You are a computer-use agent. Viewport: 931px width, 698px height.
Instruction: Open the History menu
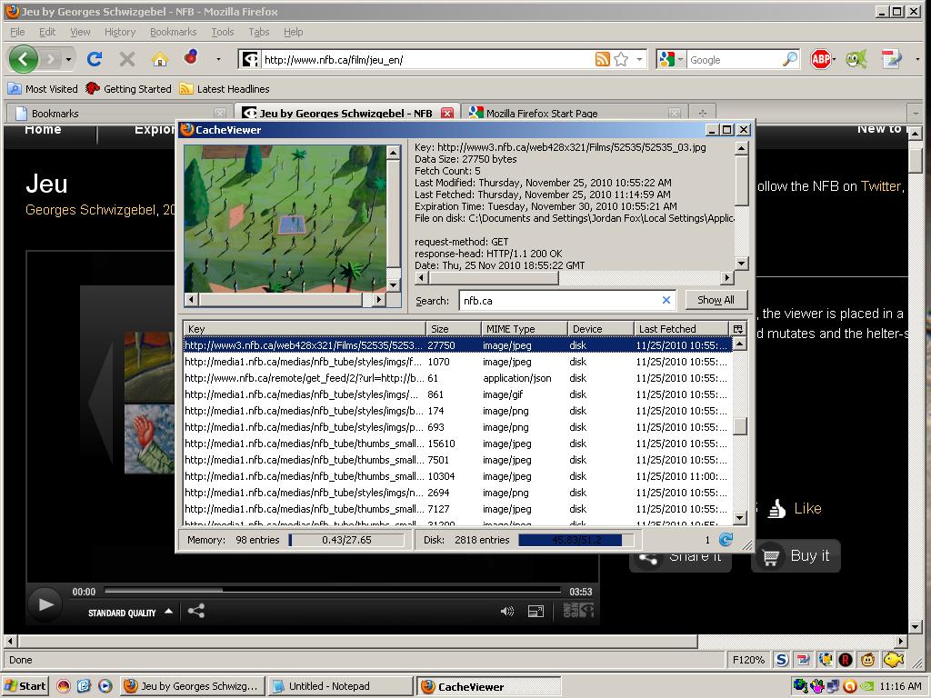coord(119,32)
